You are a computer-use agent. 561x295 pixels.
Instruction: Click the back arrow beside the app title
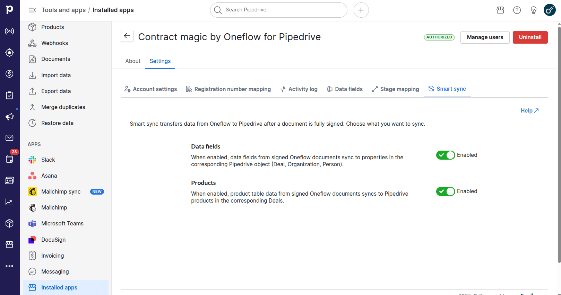[127, 36]
